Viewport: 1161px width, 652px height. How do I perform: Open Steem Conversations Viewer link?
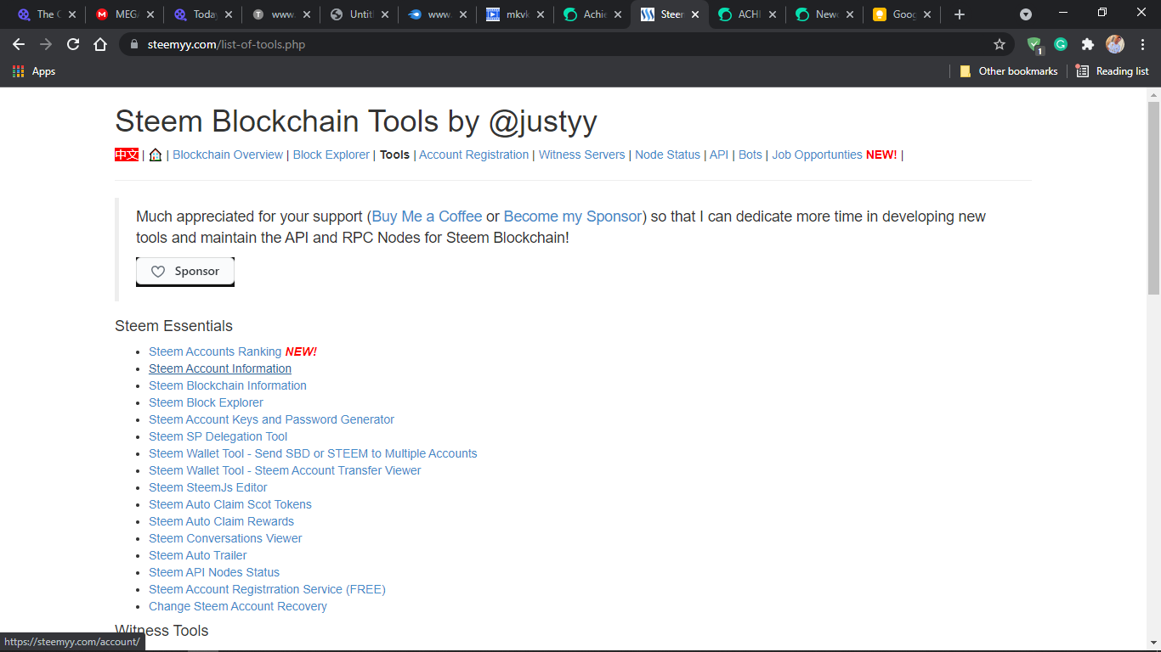(225, 538)
